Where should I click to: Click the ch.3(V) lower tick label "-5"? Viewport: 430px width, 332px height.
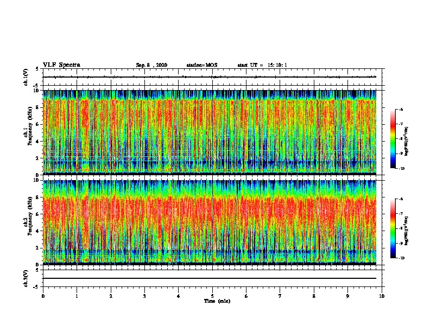pyautogui.click(x=36, y=287)
